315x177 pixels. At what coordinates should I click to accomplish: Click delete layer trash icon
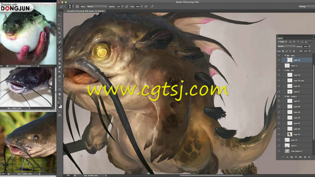tap(309, 157)
